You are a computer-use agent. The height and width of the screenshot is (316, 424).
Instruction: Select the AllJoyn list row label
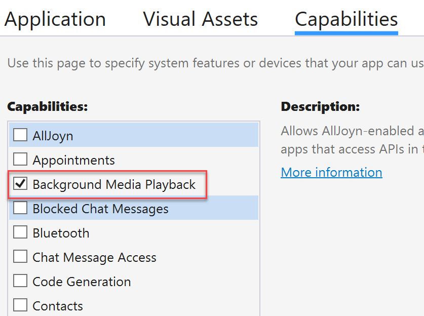(53, 136)
